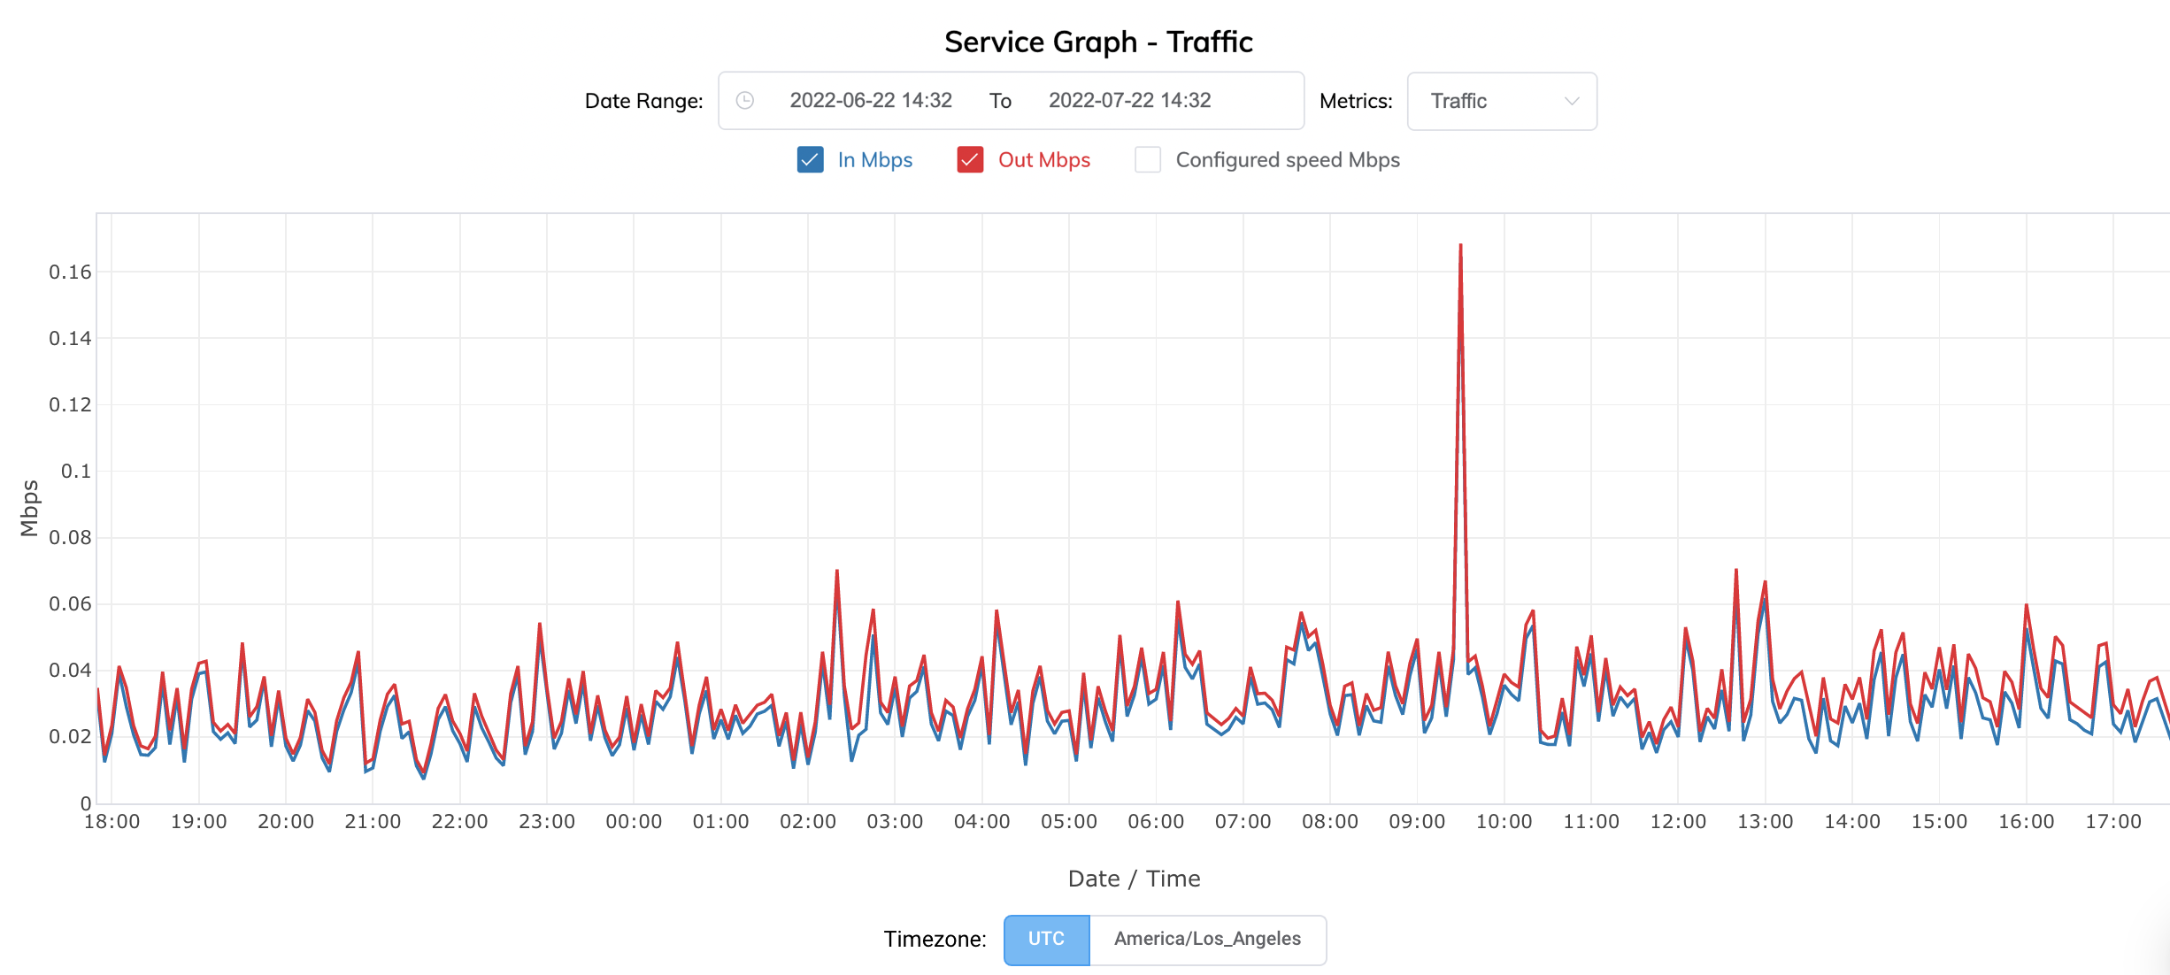Click the In Mbps legend label
The width and height of the screenshot is (2170, 975).
coord(874,160)
